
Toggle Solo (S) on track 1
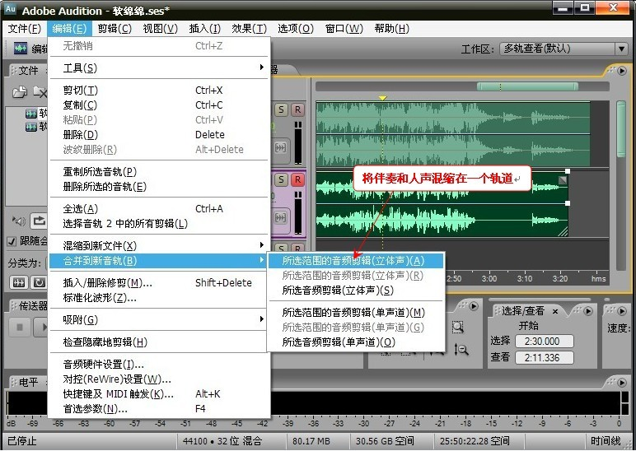[x=281, y=109]
